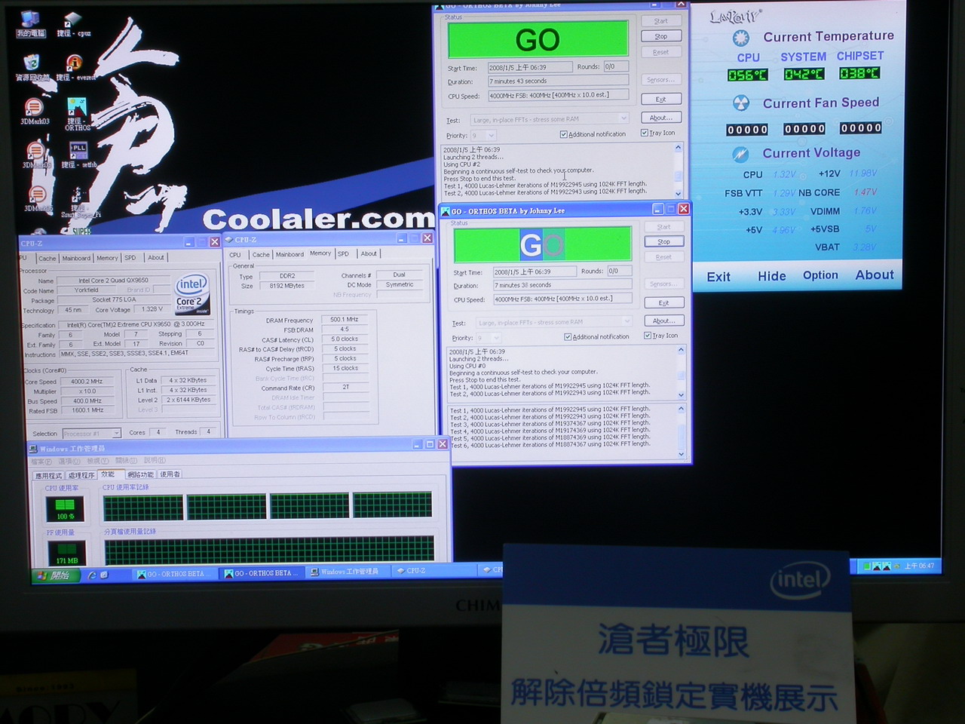This screenshot has width=965, height=724.
Task: Open the 我的電腦 desktop icon
Action: coord(30,23)
